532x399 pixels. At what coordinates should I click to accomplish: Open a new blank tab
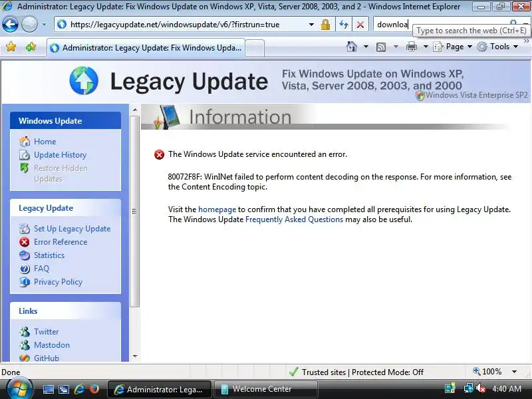coord(255,48)
